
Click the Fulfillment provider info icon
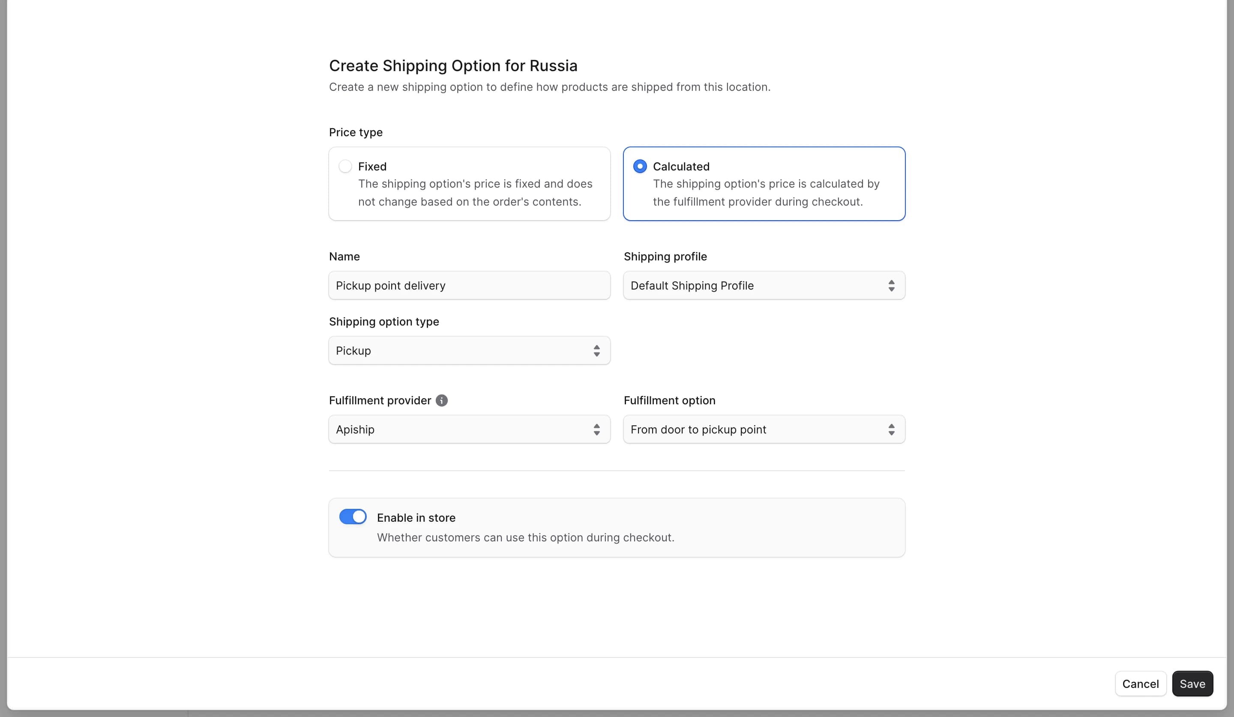pyautogui.click(x=441, y=400)
